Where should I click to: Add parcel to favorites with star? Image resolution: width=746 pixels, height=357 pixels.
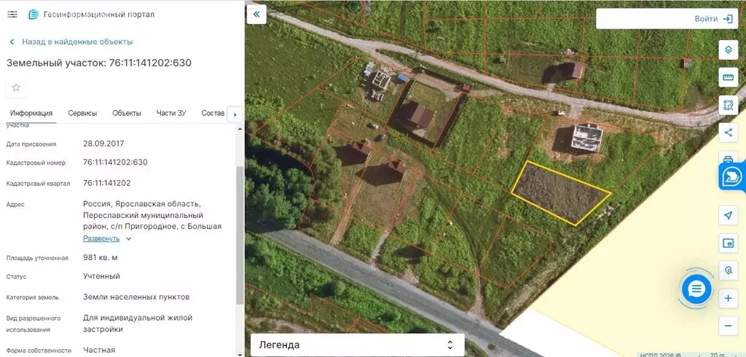[x=16, y=87]
